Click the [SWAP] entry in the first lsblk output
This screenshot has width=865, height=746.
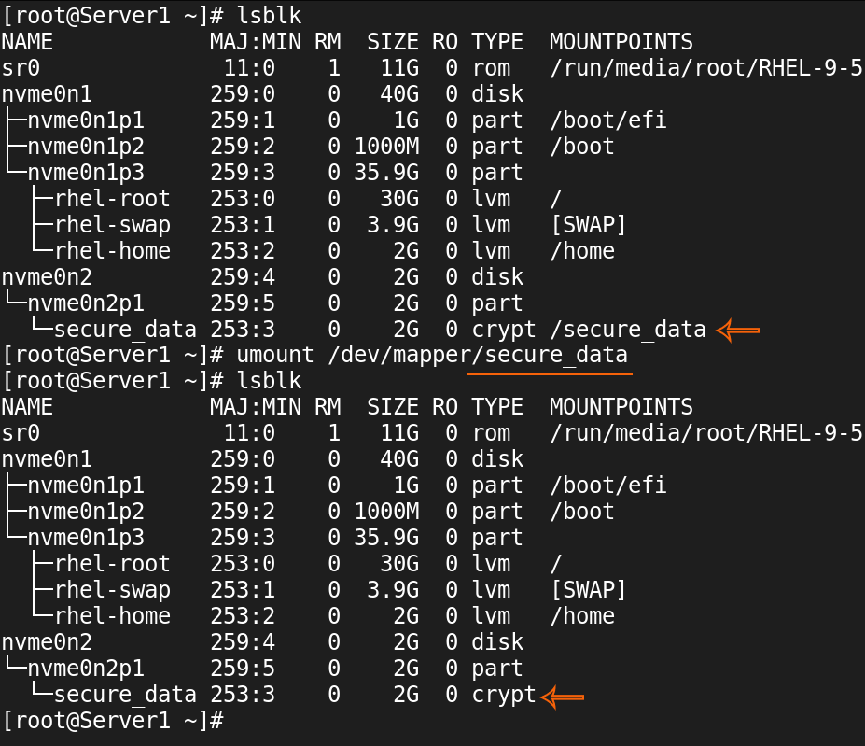pyautogui.click(x=589, y=225)
